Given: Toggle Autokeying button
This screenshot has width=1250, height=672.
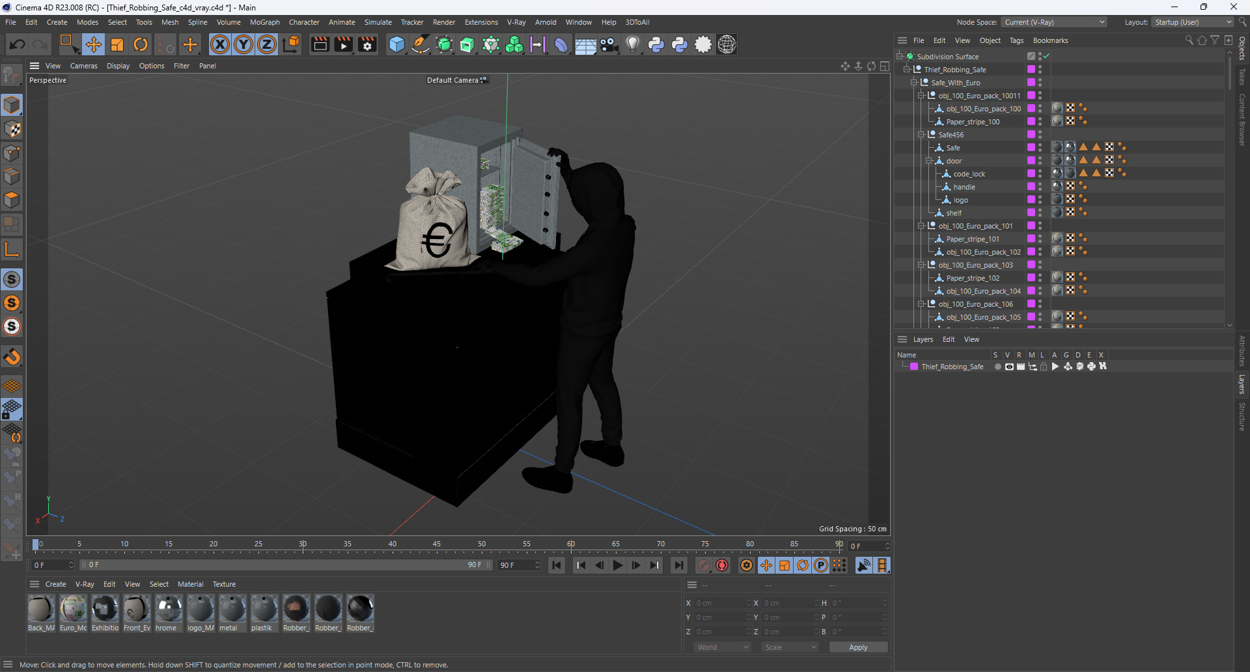Looking at the screenshot, I should [722, 565].
